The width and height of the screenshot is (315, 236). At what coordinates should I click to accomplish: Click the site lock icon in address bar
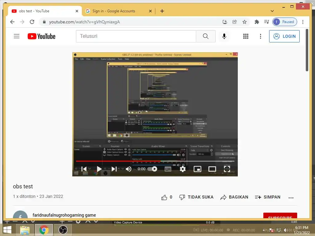[x=44, y=22]
